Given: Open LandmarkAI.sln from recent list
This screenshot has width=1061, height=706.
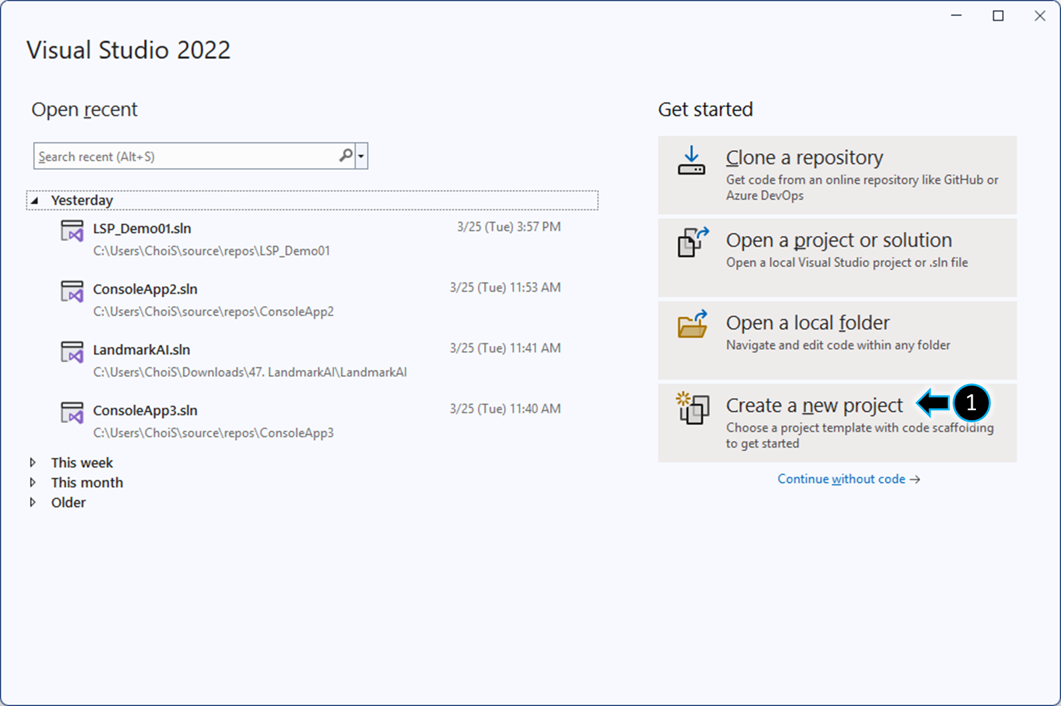Looking at the screenshot, I should pos(141,350).
